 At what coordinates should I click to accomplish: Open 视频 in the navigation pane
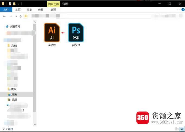coord(12,100)
